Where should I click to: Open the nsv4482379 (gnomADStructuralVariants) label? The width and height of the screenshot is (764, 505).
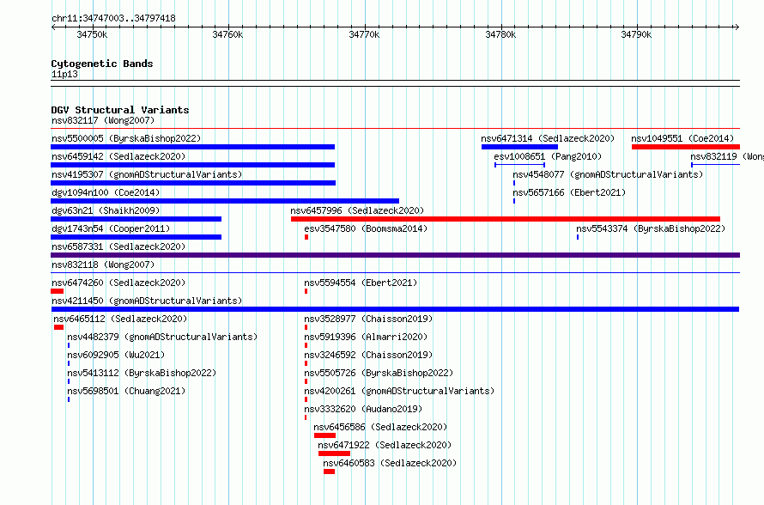coord(162,337)
